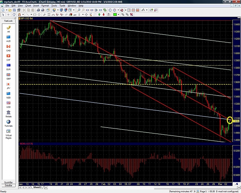Click the MOM indicator label
Screen dimensions: 241x193
click(26, 144)
